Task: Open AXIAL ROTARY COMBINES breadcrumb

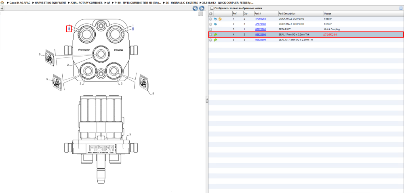Action: (x=86, y=2)
